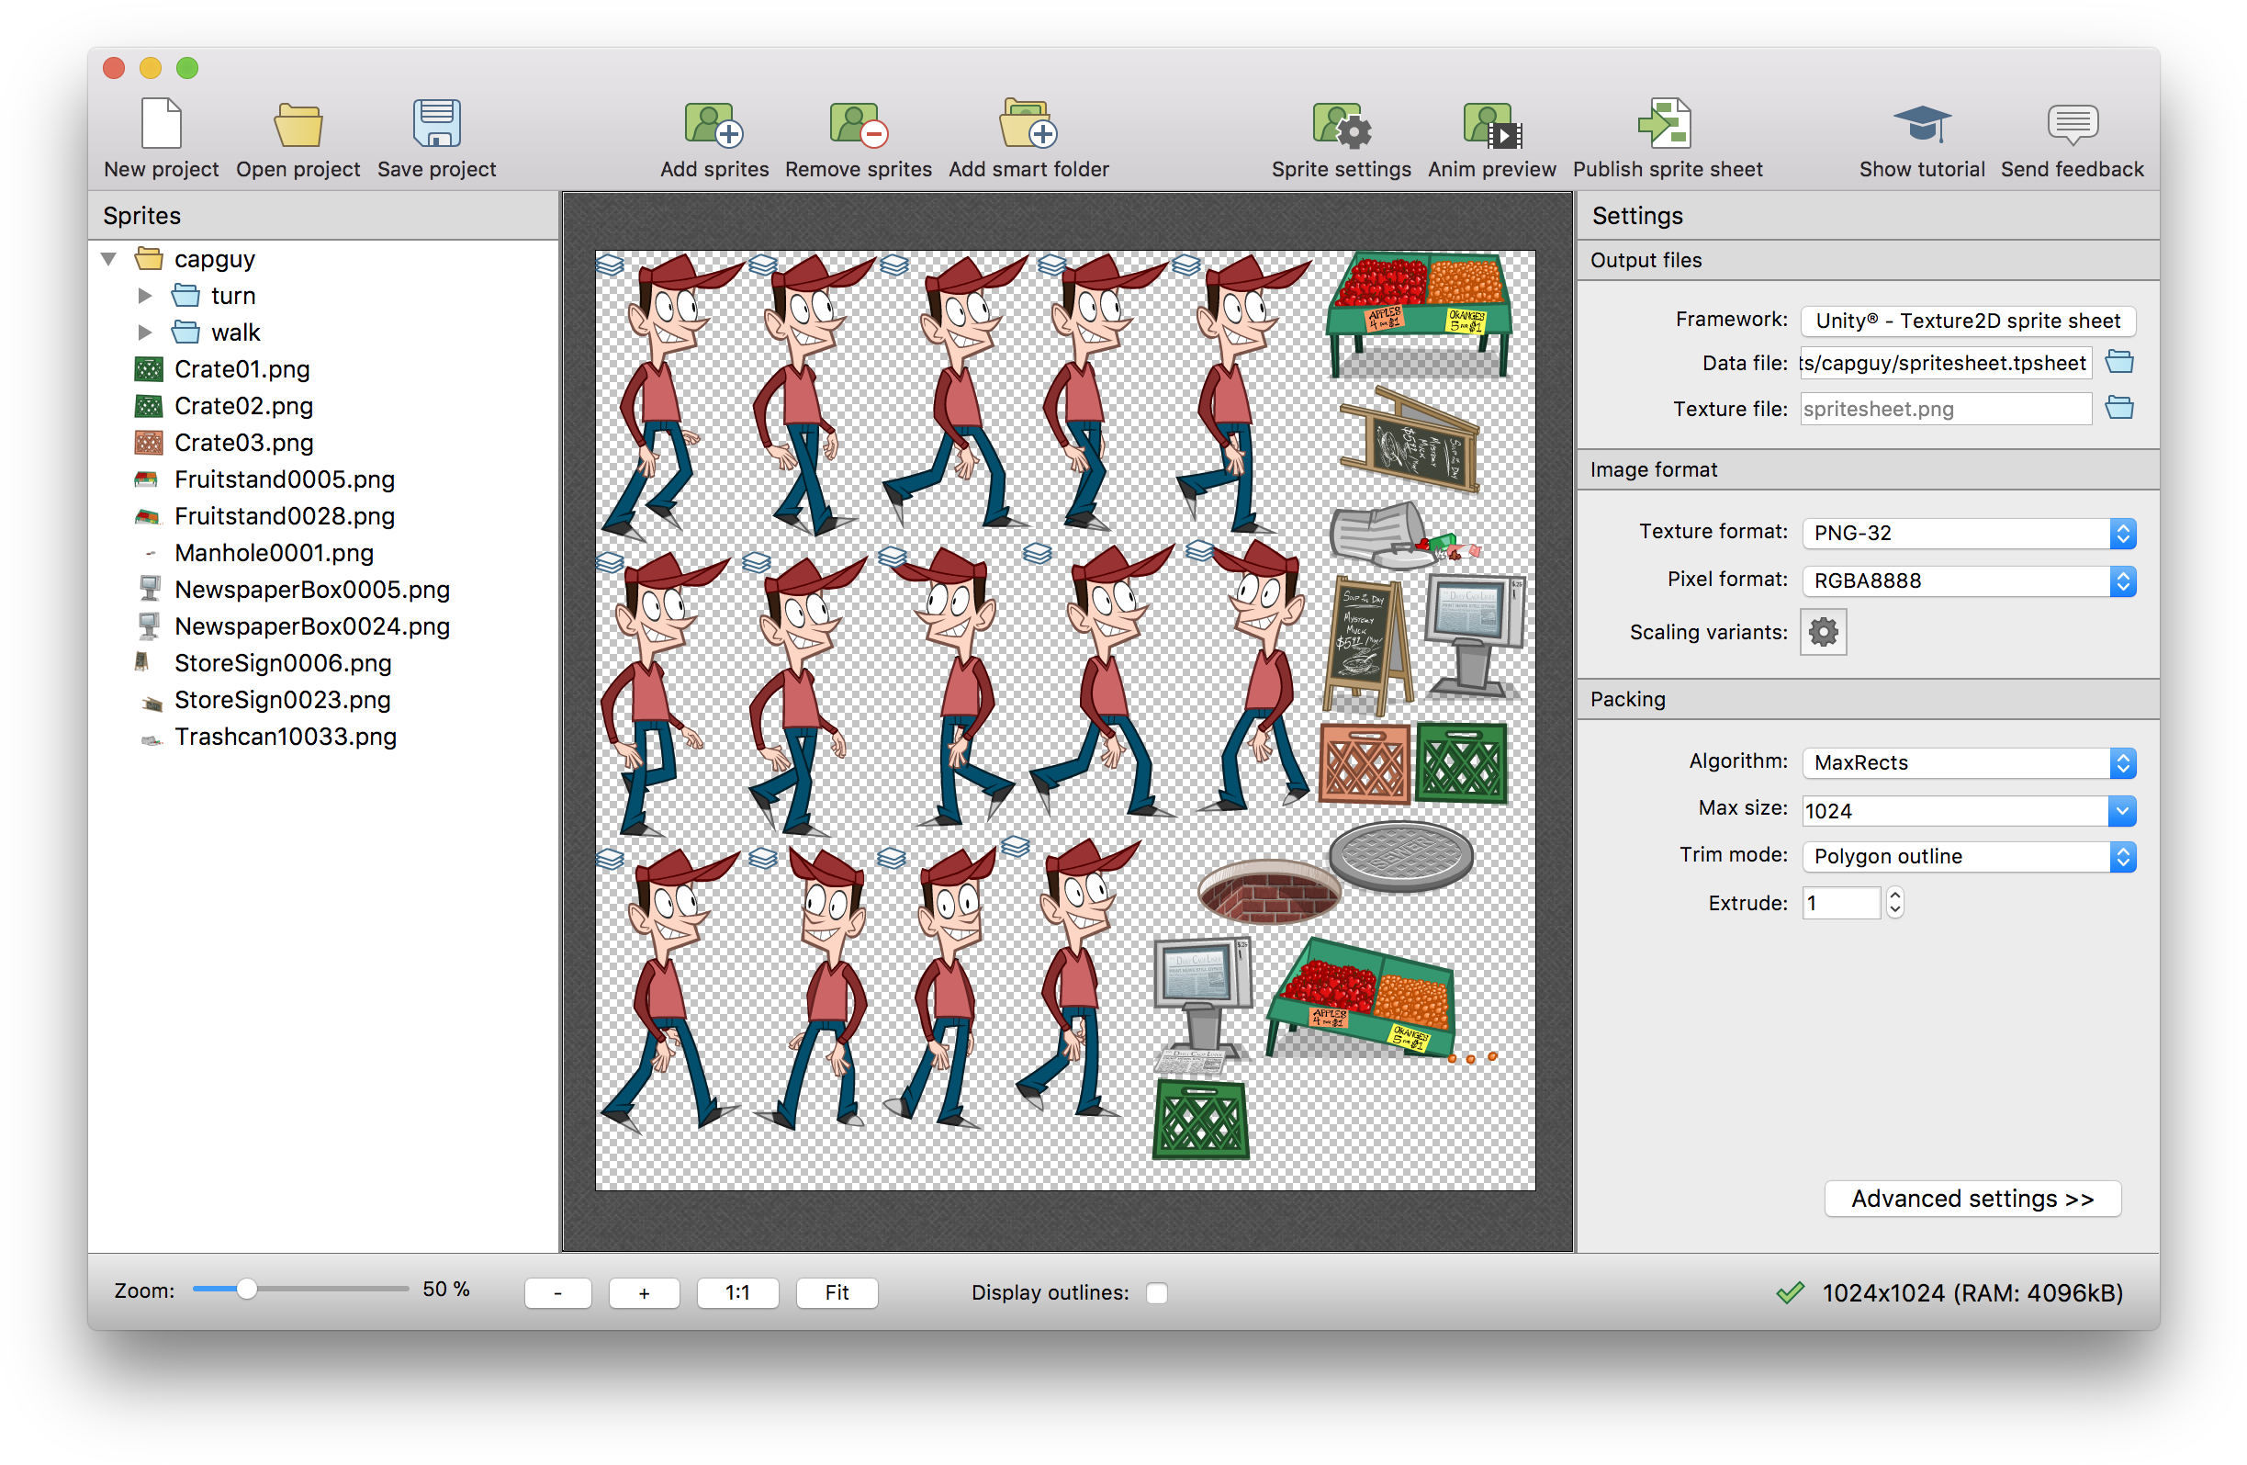Click the Fit zoom button
Screen dimensions: 2247x1465
point(837,1292)
